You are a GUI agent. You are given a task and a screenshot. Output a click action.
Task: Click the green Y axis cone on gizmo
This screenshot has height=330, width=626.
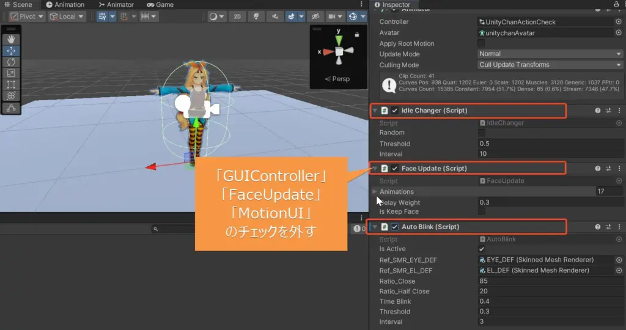(x=339, y=41)
